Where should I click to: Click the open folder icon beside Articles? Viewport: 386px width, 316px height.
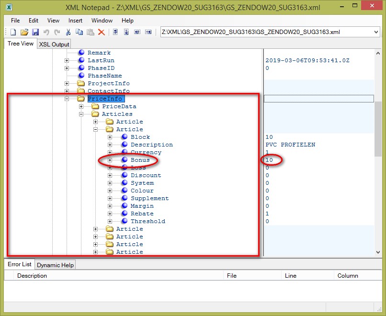click(95, 113)
